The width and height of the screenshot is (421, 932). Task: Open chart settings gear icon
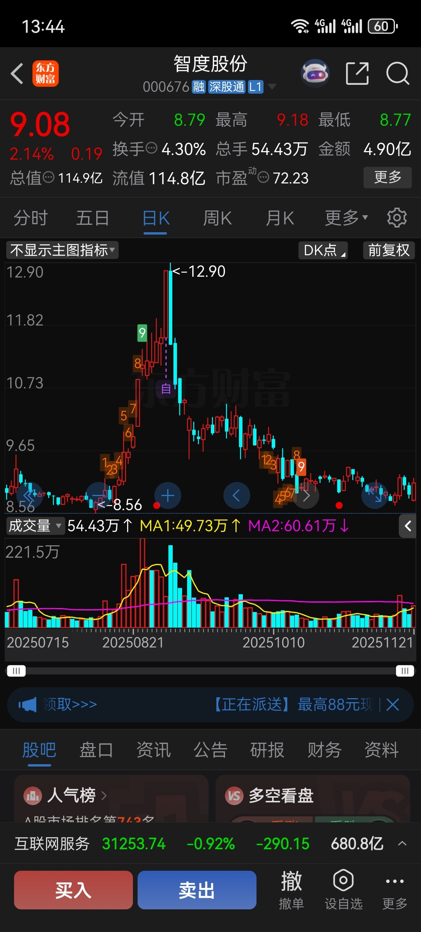pos(397,218)
